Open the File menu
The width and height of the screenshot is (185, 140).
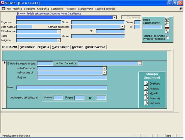coord(9,9)
